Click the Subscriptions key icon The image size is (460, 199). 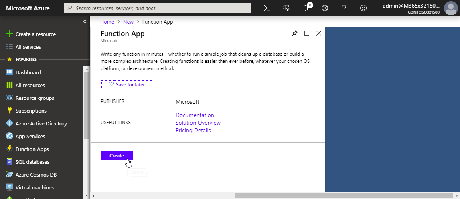click(x=10, y=110)
